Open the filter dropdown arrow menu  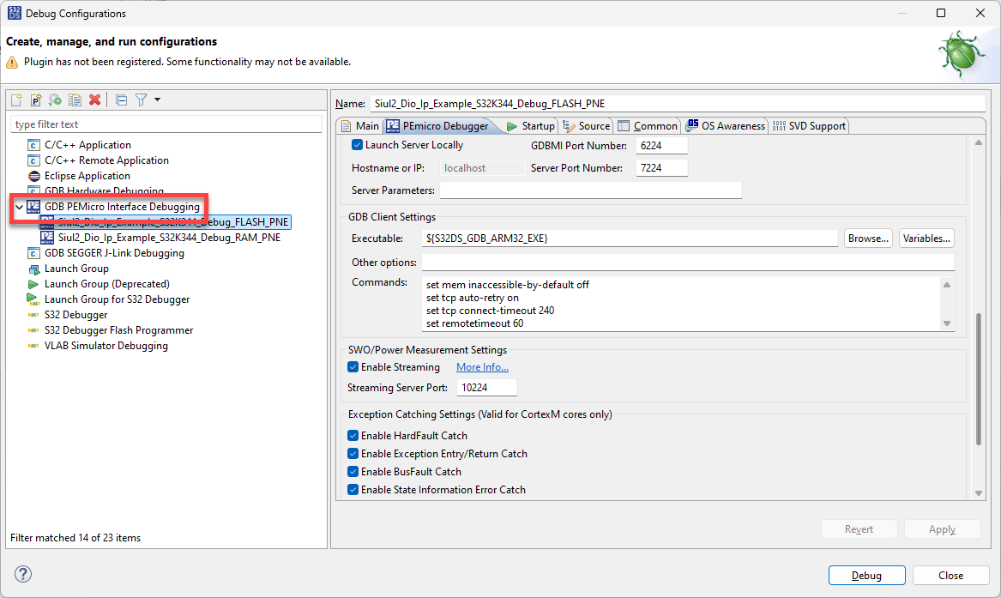pyautogui.click(x=157, y=100)
